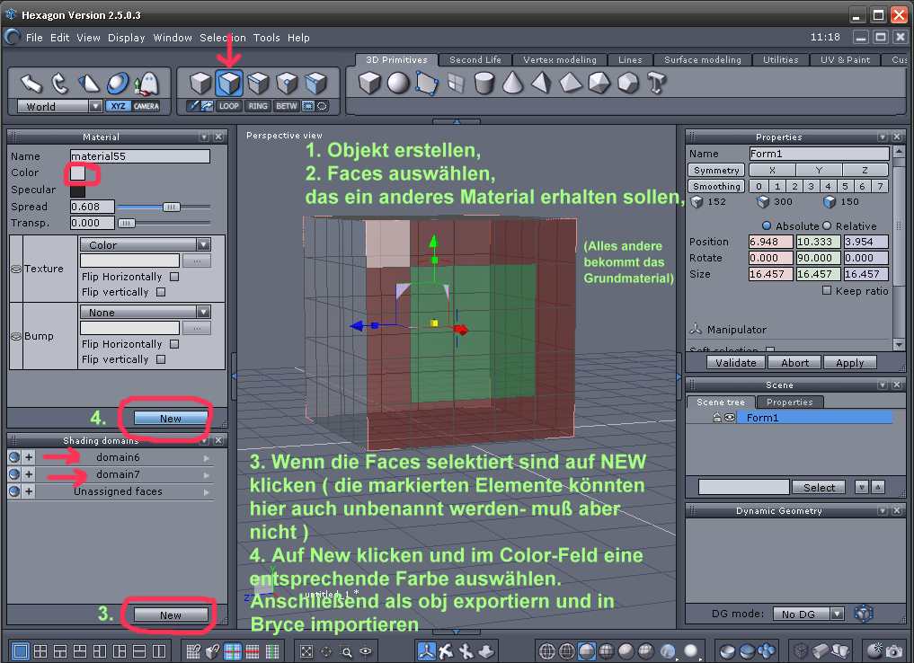Create a sphere primitive

pyautogui.click(x=398, y=83)
